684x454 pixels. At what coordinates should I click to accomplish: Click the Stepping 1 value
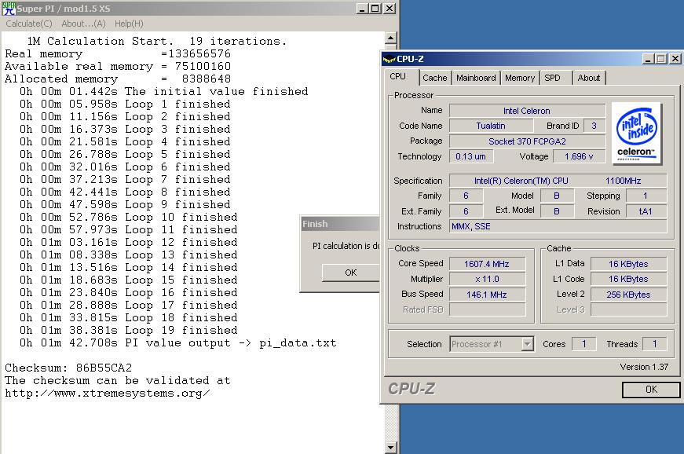pyautogui.click(x=646, y=196)
